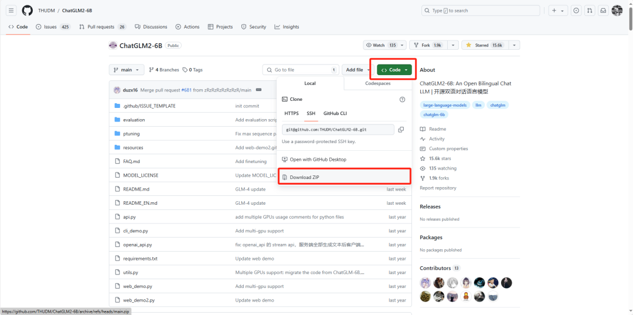The height and width of the screenshot is (315, 633).
Task: Open the create new plus menu
Action: click(x=559, y=11)
